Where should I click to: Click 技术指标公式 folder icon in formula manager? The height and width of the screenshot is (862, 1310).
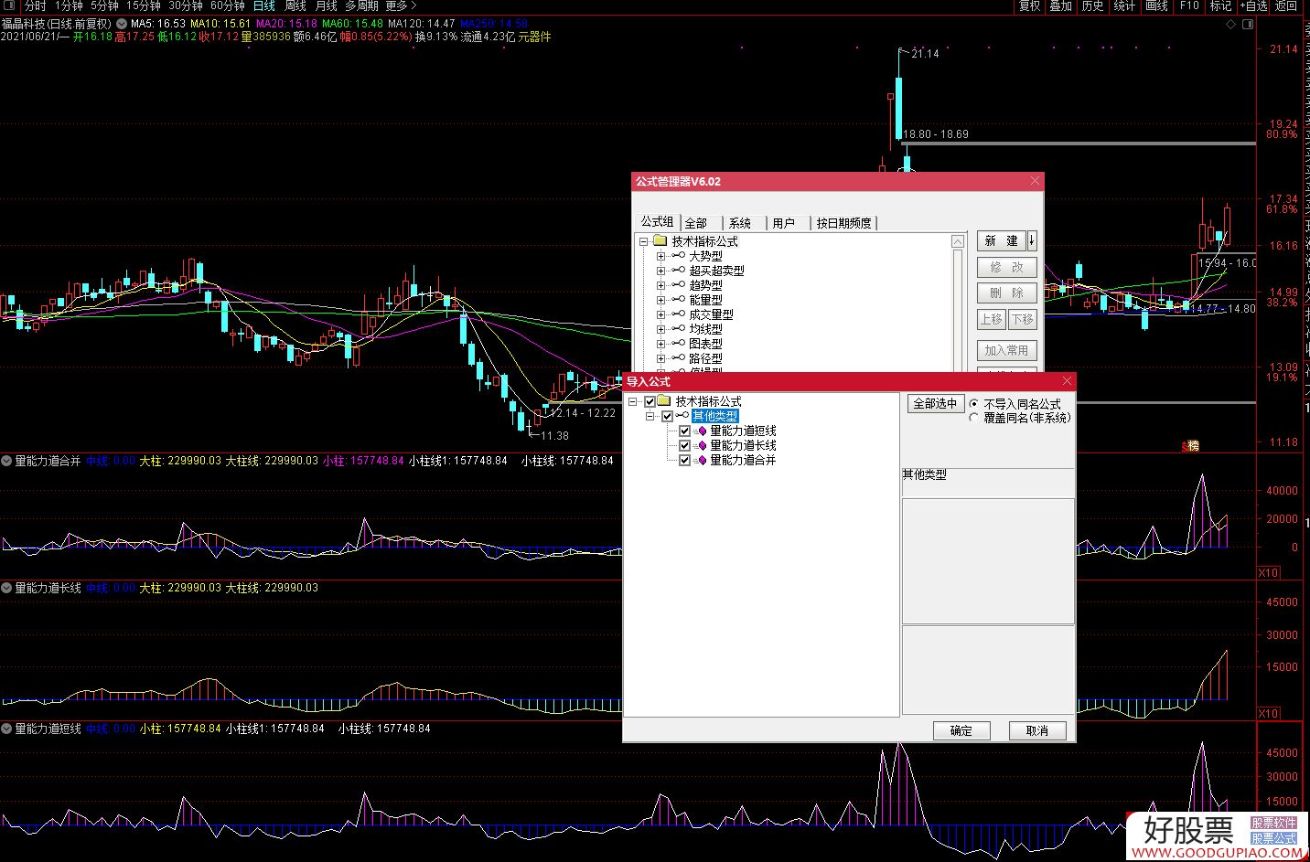click(x=660, y=241)
